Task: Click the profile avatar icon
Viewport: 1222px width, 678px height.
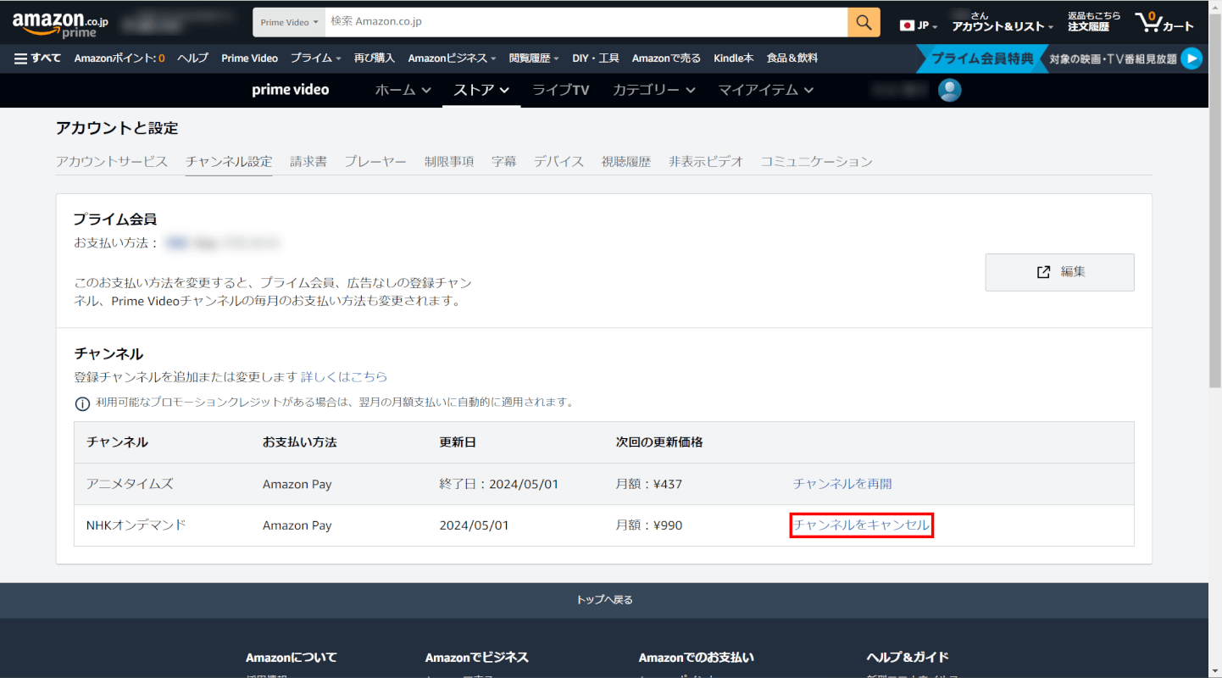Action: click(950, 90)
